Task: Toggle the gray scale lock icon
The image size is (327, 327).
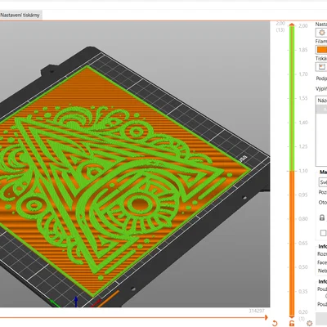Action: [x=322, y=217]
